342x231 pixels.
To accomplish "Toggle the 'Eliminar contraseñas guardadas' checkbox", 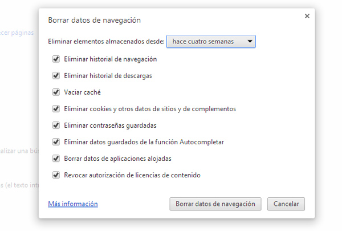I will (x=56, y=125).
